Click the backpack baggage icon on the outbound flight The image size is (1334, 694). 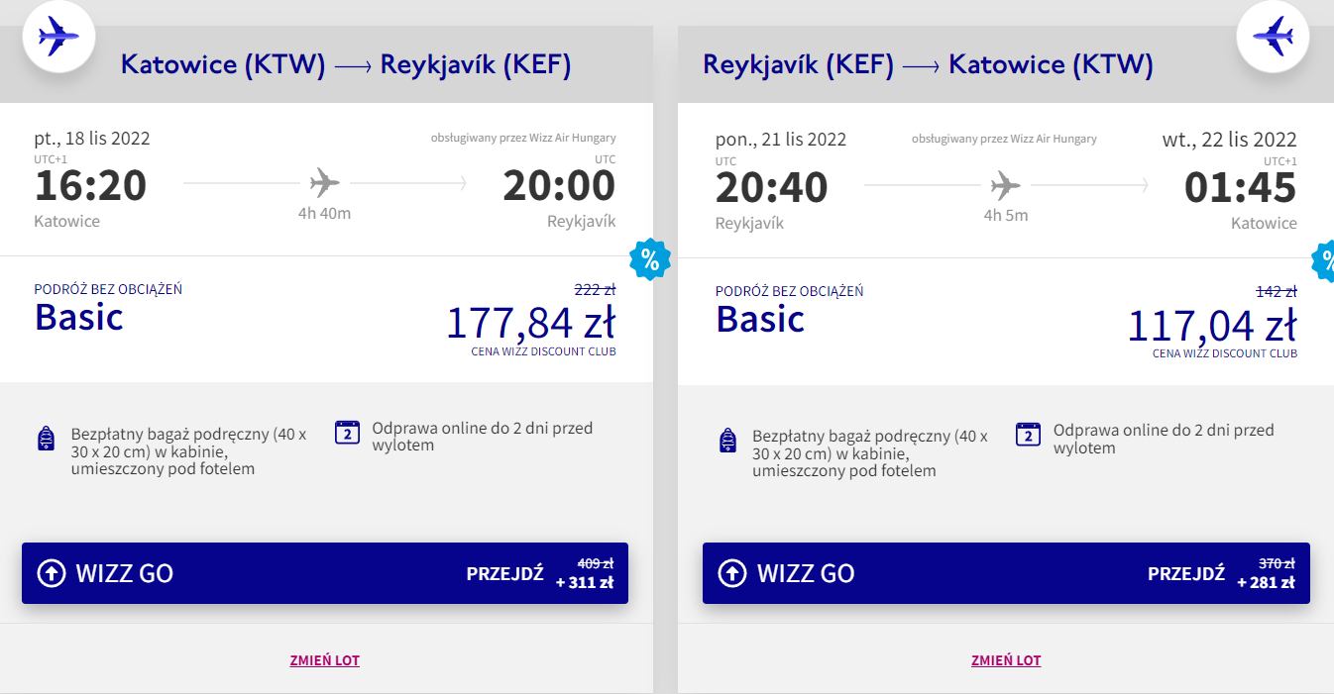pyautogui.click(x=46, y=440)
